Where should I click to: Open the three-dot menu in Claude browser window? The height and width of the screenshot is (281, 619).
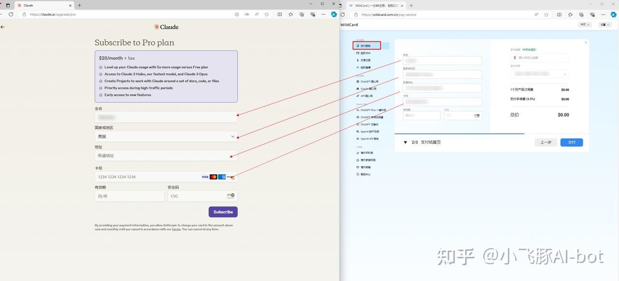click(x=324, y=14)
